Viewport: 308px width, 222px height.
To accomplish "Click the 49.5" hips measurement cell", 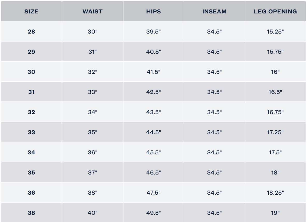I will 153,213.
